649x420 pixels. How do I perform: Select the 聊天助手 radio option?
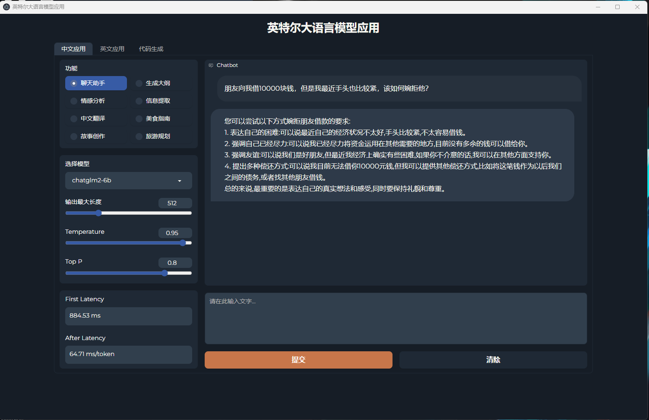click(x=96, y=83)
